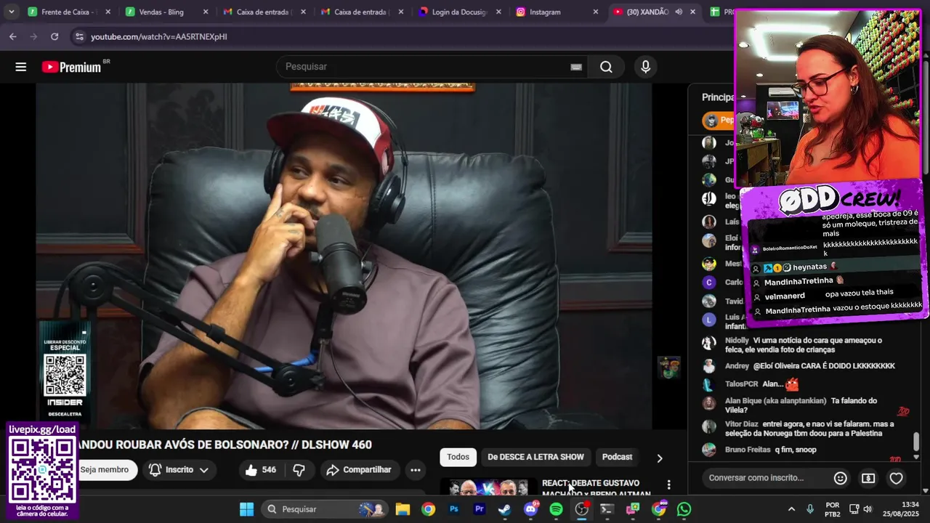Click the system tray microphone icon
The image size is (930, 523).
click(x=810, y=509)
